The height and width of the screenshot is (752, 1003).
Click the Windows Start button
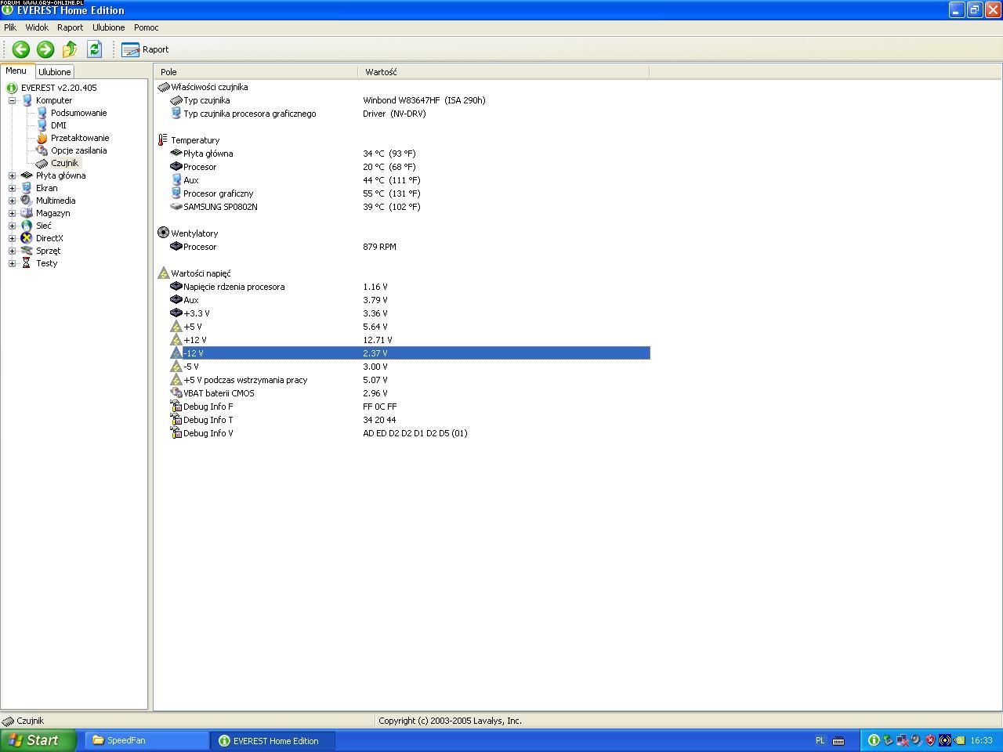coord(38,740)
